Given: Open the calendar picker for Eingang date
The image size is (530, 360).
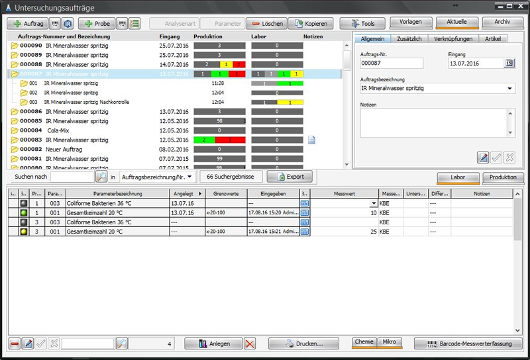Looking at the screenshot, I should click(509, 64).
